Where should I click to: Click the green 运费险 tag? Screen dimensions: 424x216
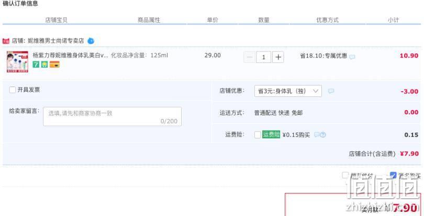click(x=271, y=135)
